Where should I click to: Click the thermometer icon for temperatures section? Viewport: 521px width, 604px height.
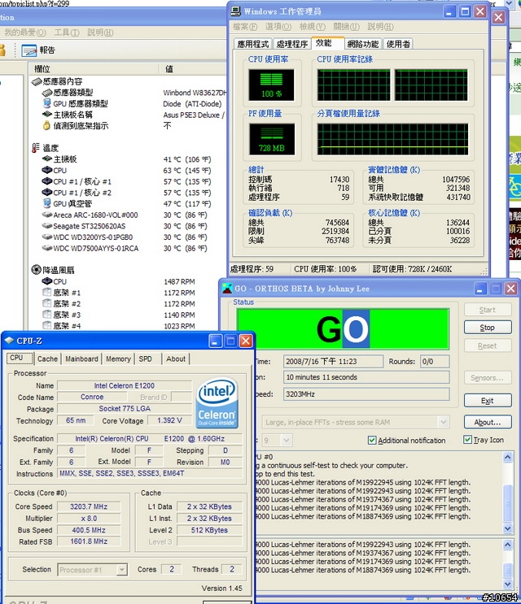pos(36,147)
